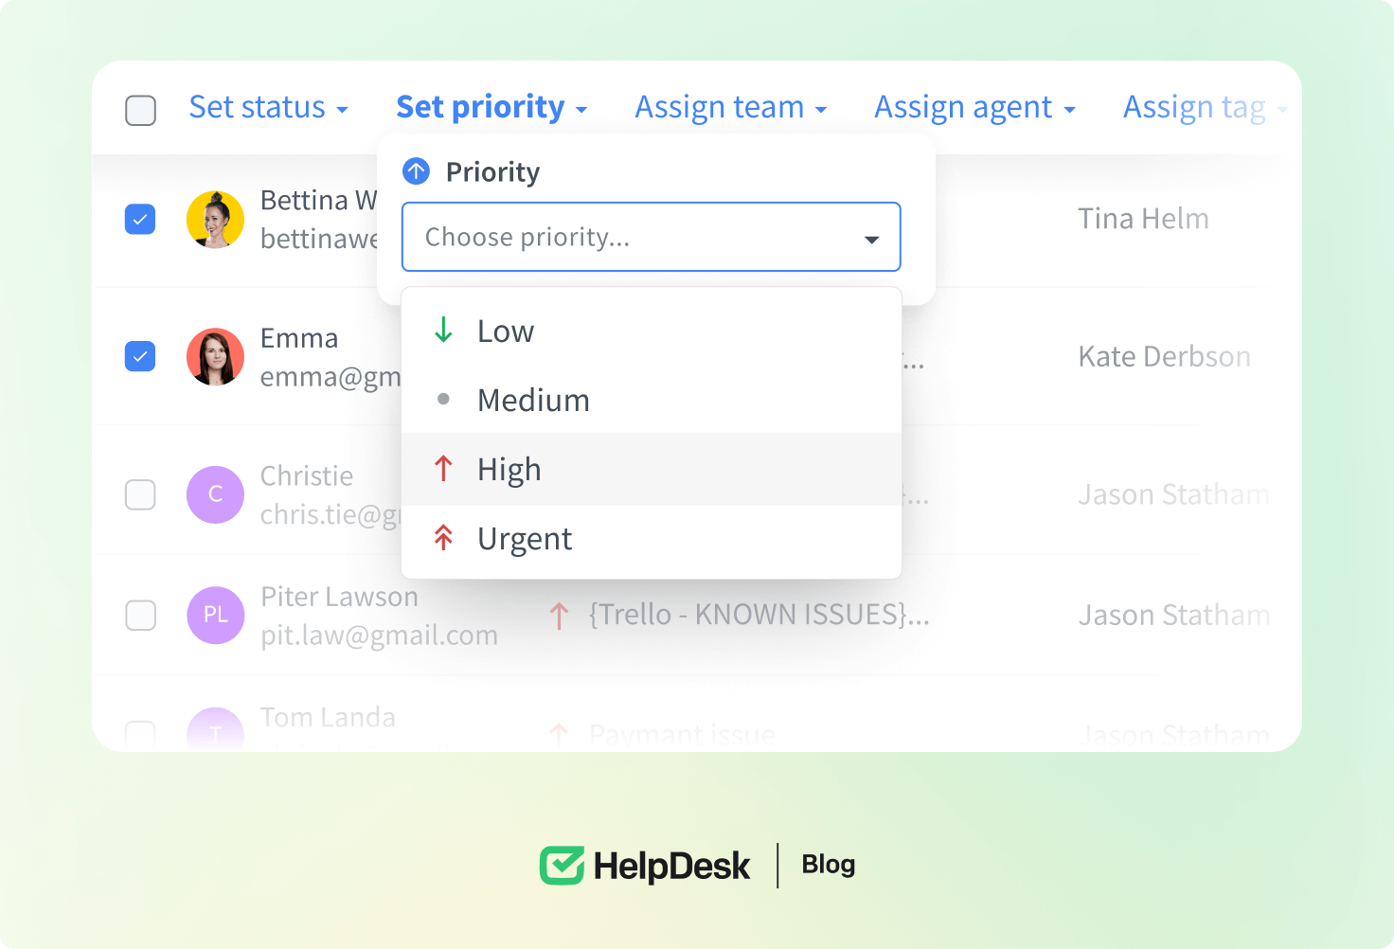Click the blue Priority arrow icon
Viewport: 1394px width, 949px height.
[x=416, y=171]
